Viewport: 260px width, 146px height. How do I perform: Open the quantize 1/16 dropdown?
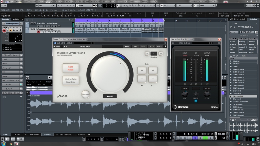208,6
